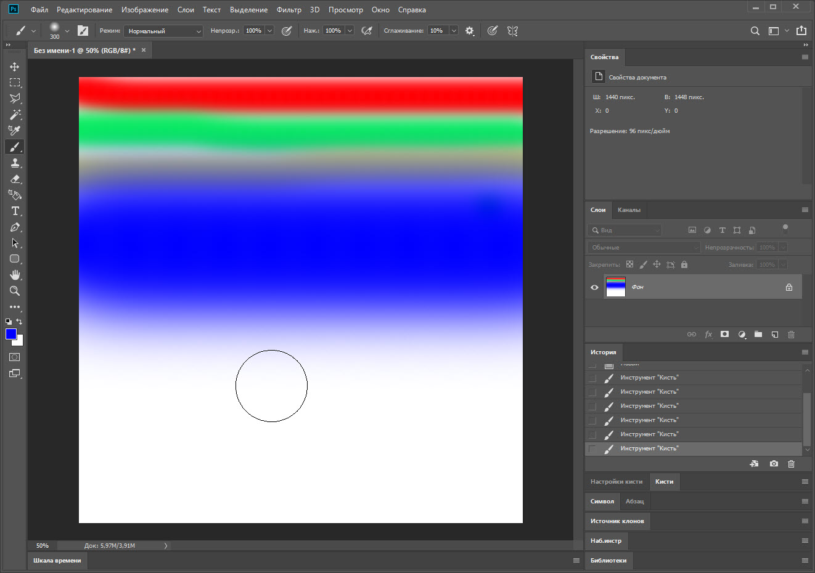Open workspace switcher dropdown arrow
815x573 pixels.
787,31
